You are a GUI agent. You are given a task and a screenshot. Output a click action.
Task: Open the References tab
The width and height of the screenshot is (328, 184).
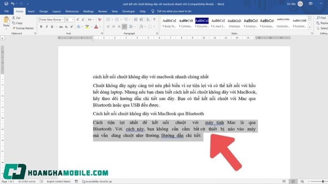(72, 11)
